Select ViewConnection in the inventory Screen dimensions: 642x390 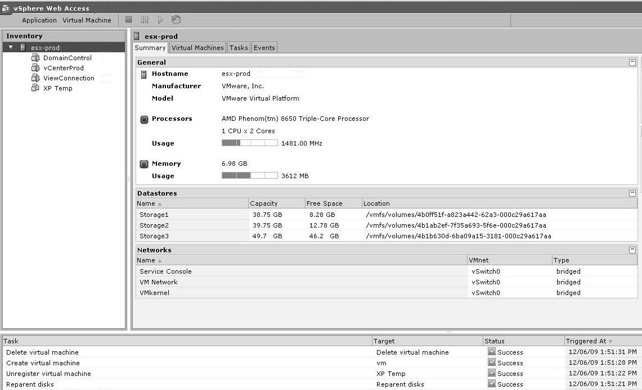[x=69, y=78]
